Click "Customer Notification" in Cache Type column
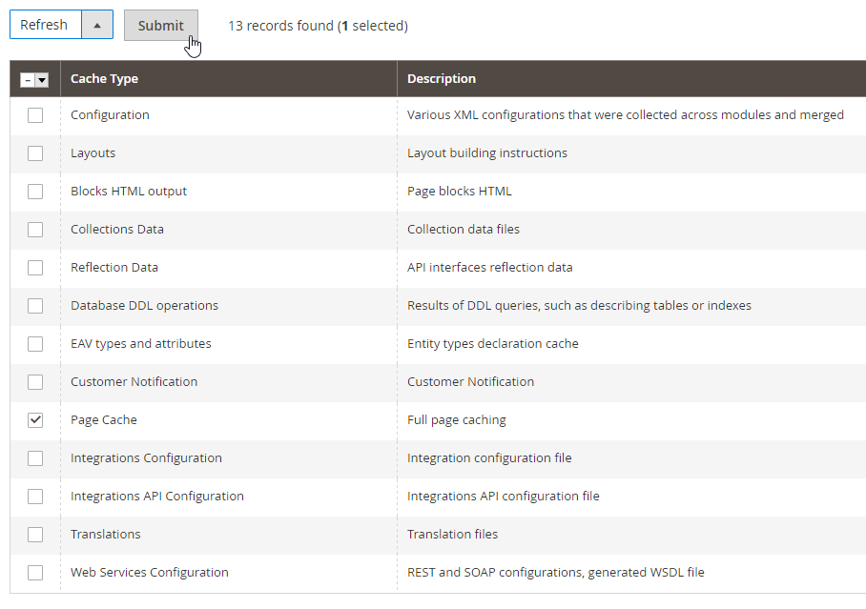This screenshot has width=866, height=609. (x=134, y=381)
